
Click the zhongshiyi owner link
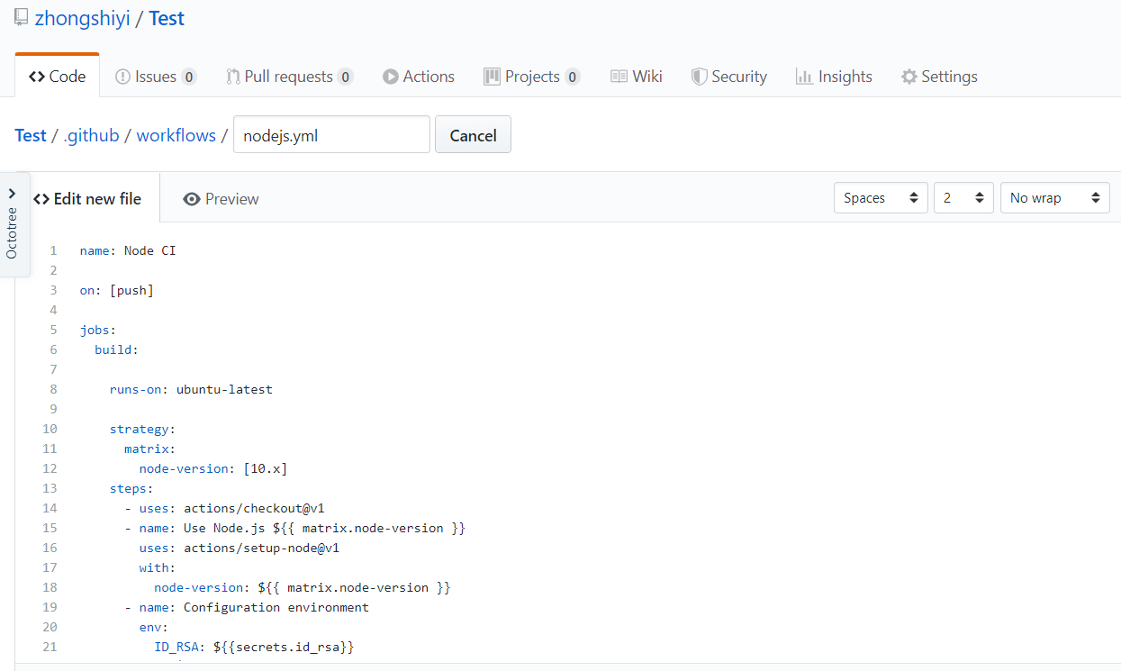coord(82,19)
